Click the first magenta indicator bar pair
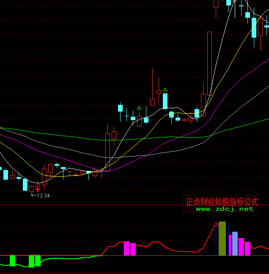This screenshot has height=274, width=269. pyautogui.click(x=130, y=249)
